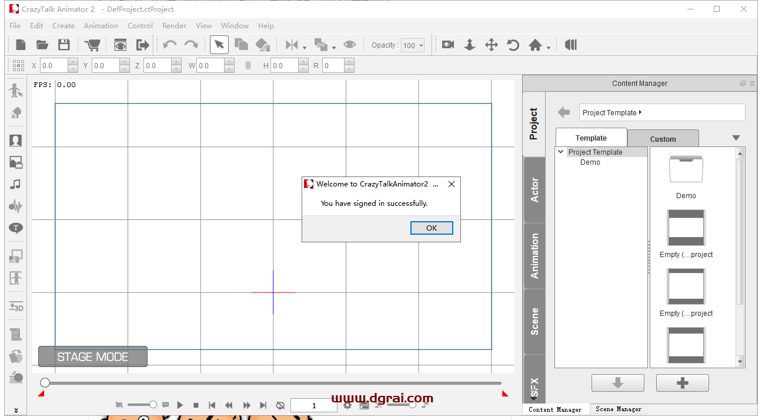762x420 pixels.
Task: Click the 3D motion icon
Action: click(x=16, y=306)
